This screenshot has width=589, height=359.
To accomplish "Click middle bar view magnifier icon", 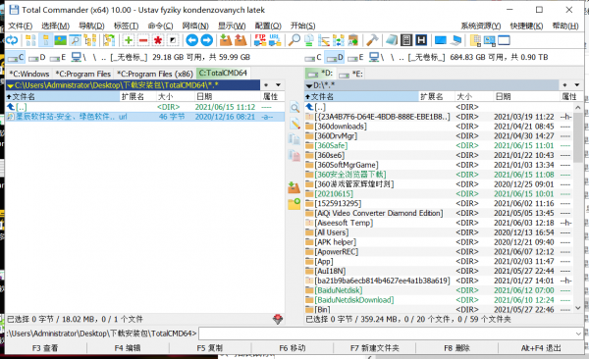I will (294, 108).
